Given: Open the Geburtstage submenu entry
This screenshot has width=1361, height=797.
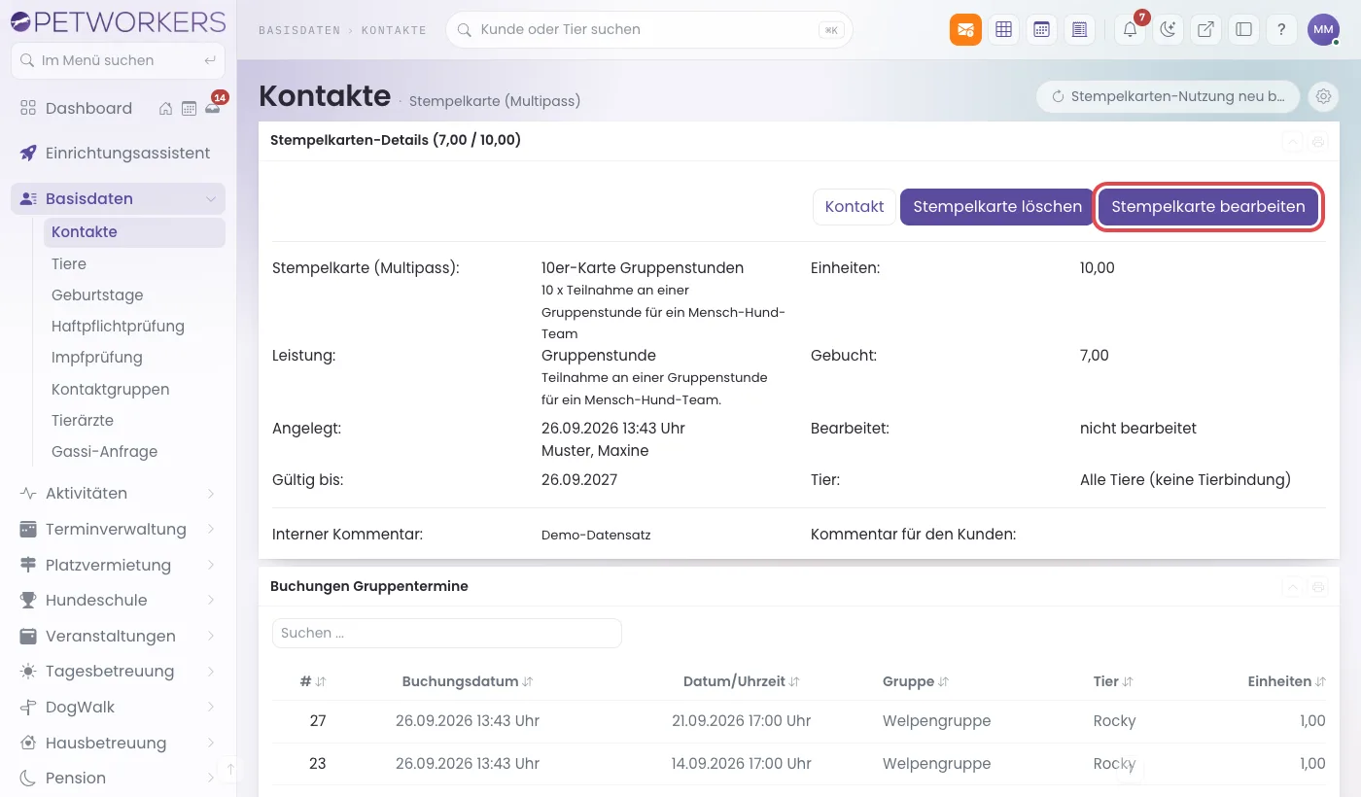Looking at the screenshot, I should click(x=134, y=295).
